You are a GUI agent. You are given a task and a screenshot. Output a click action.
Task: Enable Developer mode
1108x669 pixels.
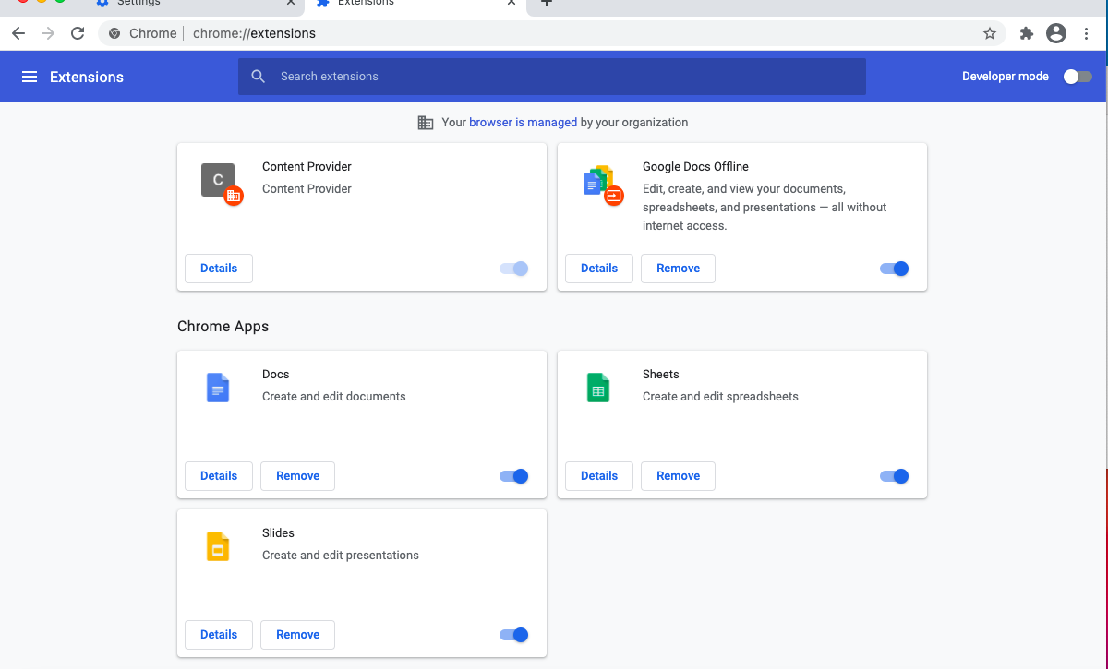(1078, 77)
